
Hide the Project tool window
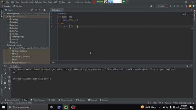click(x=48, y=10)
